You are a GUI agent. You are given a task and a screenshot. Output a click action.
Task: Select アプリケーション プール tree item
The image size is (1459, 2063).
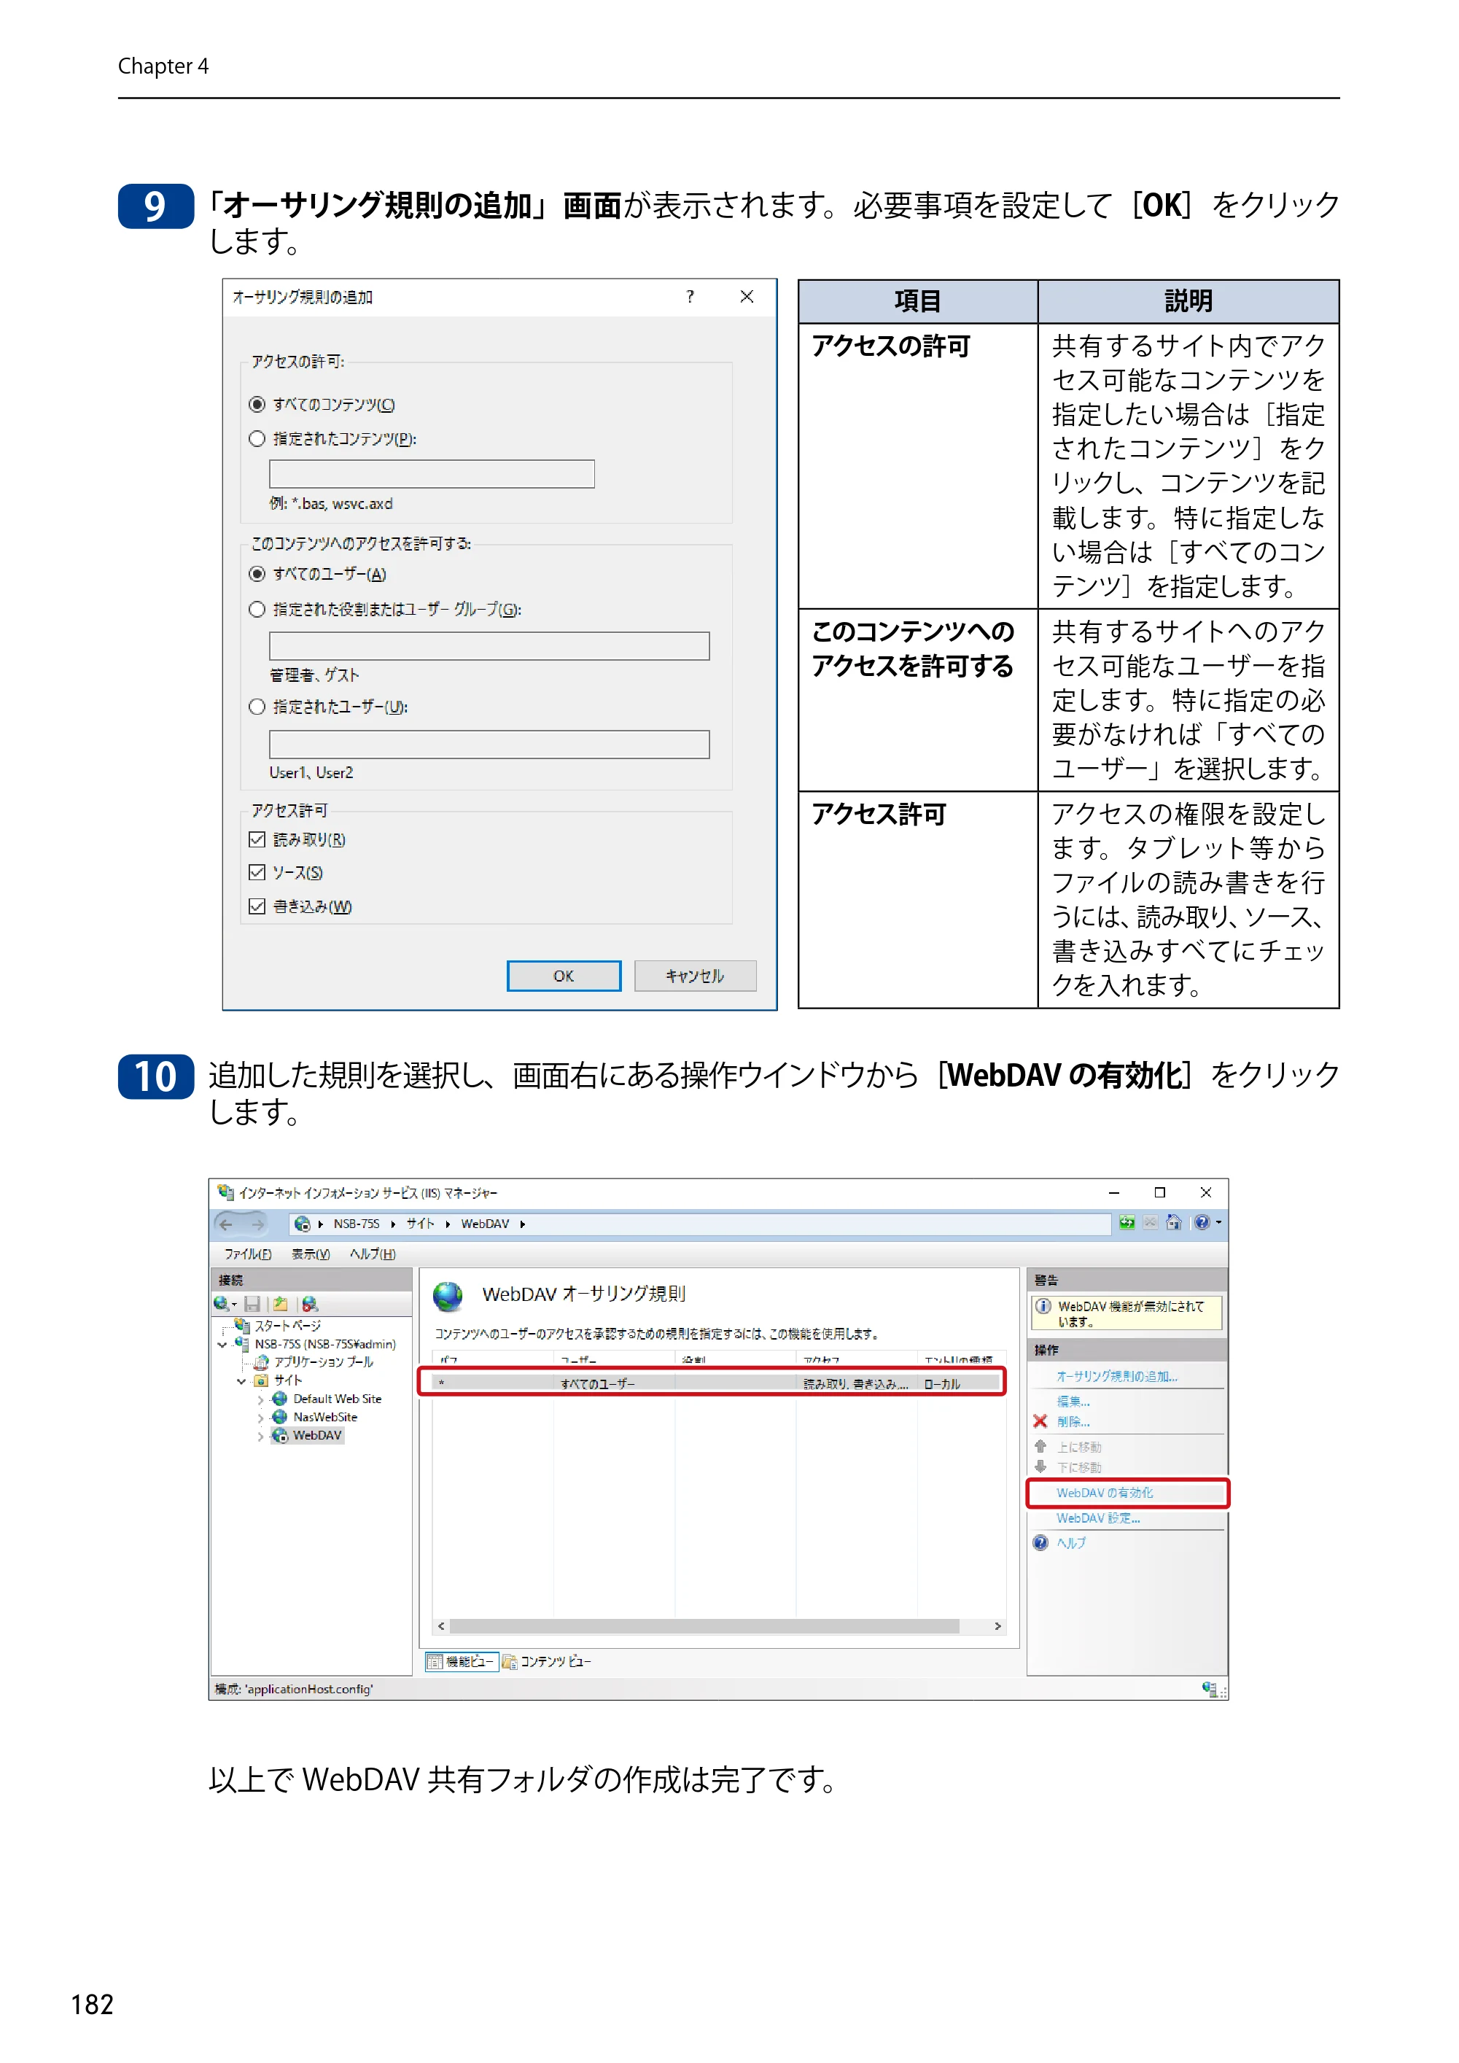(324, 1363)
